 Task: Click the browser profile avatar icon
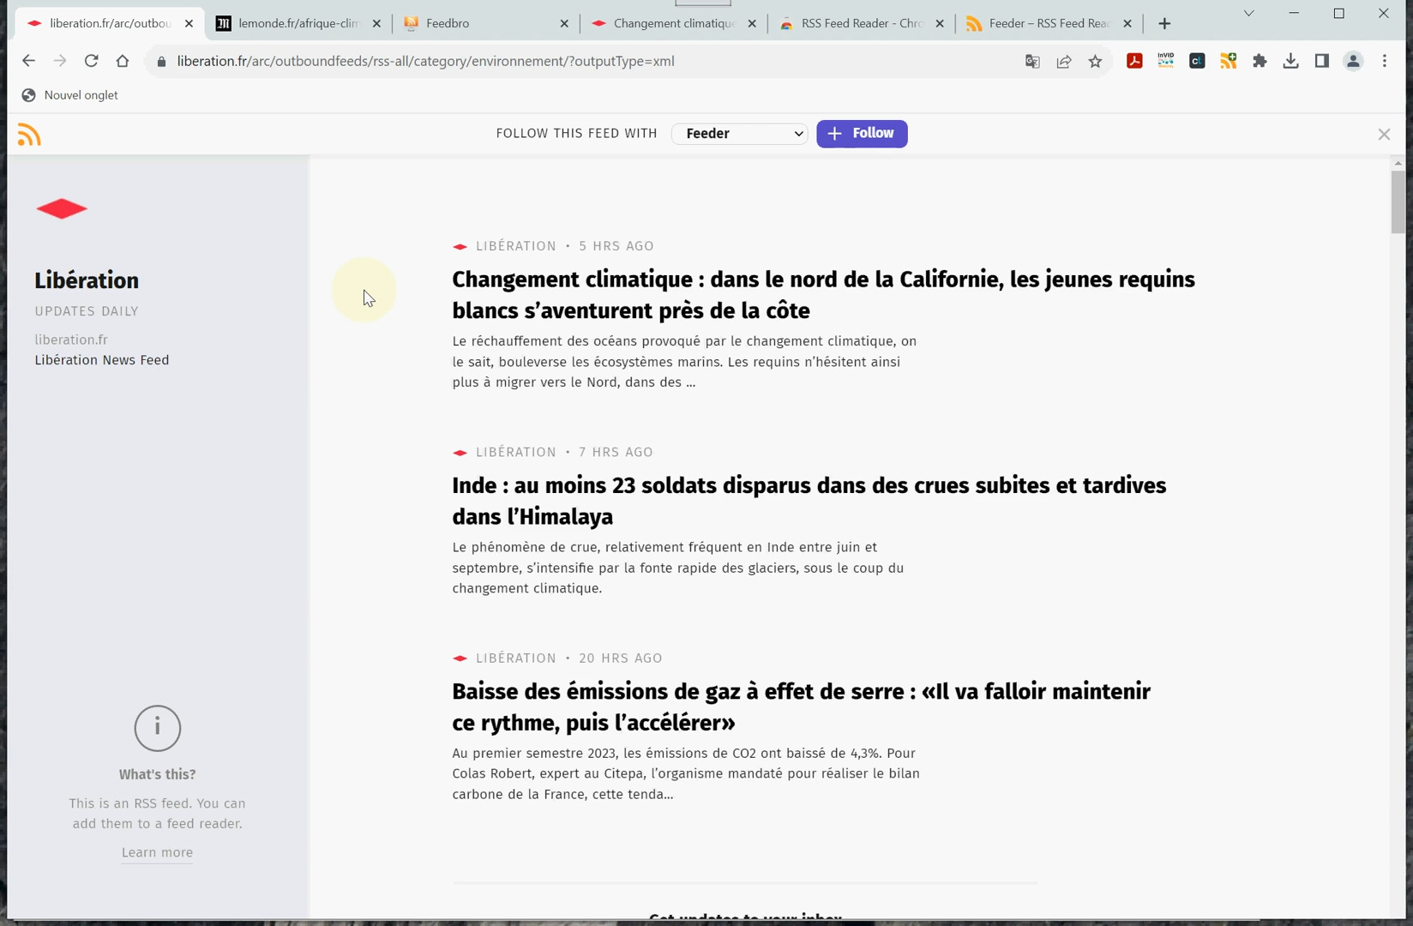pos(1353,61)
